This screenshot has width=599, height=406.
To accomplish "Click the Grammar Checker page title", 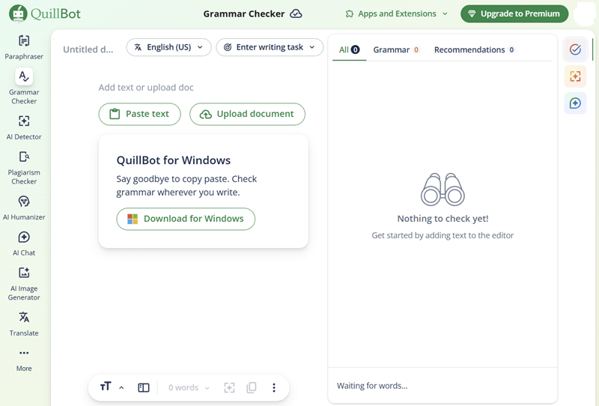I will (244, 13).
